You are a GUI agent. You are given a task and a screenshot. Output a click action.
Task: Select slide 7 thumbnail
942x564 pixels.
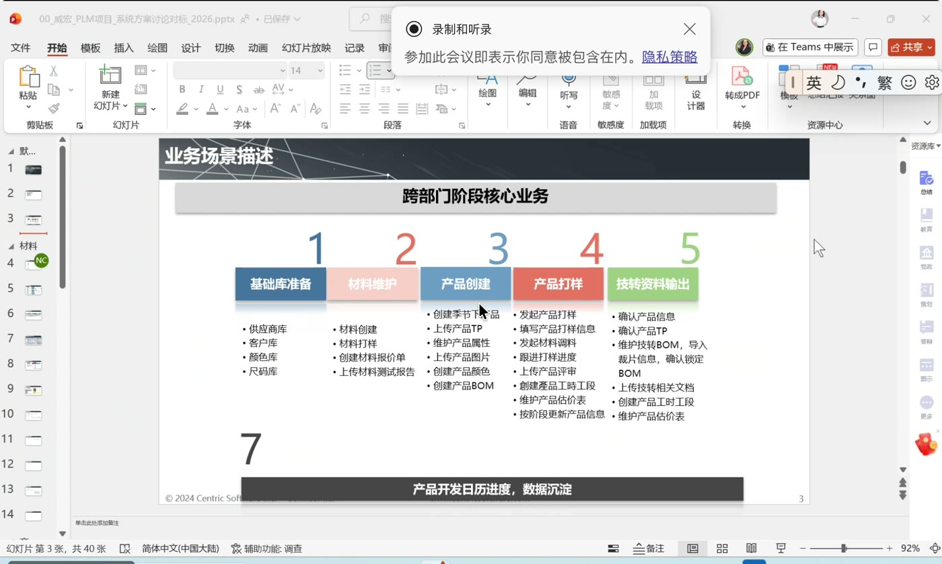[33, 339]
